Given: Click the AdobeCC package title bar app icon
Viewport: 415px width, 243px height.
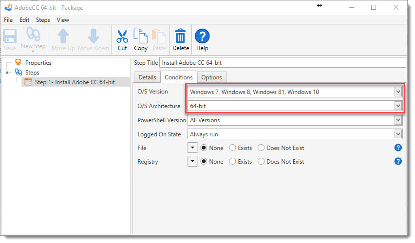Looking at the screenshot, I should click(8, 7).
